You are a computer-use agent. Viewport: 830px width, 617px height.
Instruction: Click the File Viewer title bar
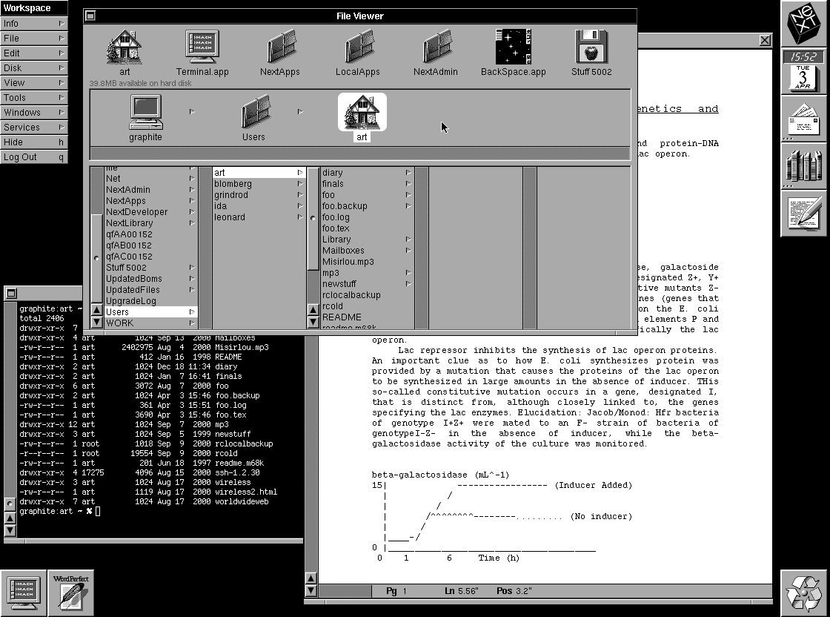point(360,16)
